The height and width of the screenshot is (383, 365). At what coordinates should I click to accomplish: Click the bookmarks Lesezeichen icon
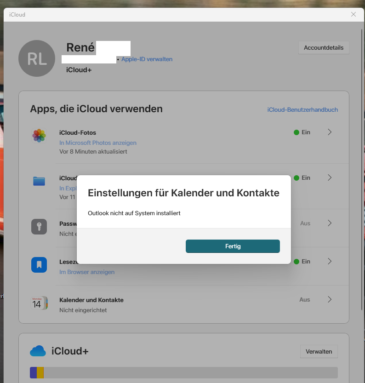[x=39, y=265]
